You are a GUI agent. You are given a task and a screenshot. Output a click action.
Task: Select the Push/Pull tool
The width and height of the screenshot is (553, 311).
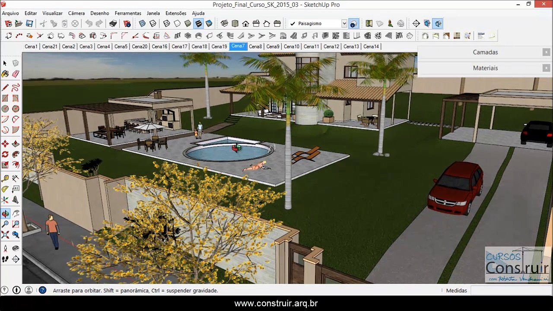[x=16, y=144]
